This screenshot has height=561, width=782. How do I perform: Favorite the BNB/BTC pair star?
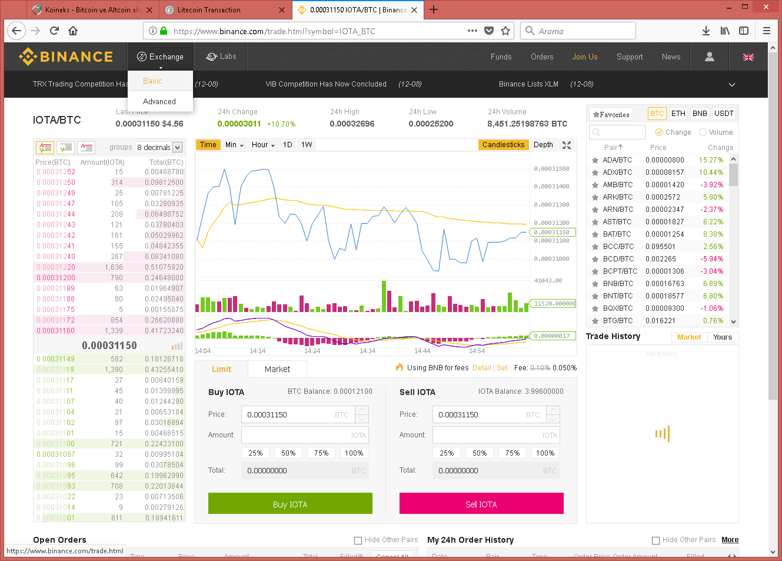(x=595, y=284)
